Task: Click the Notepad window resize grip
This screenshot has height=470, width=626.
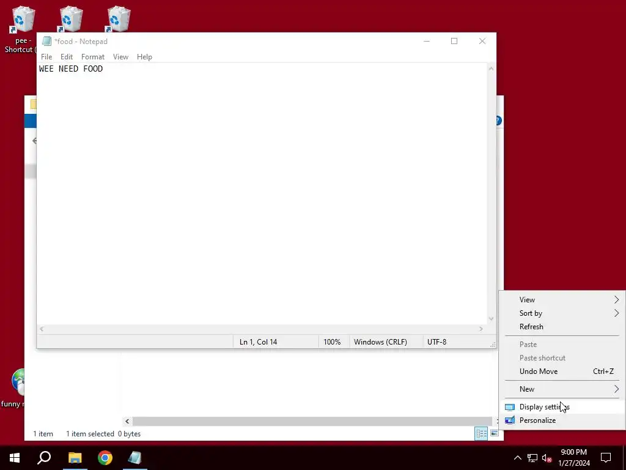Action: coord(493,345)
